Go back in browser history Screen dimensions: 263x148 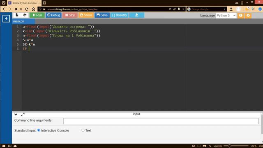pos(4,9)
